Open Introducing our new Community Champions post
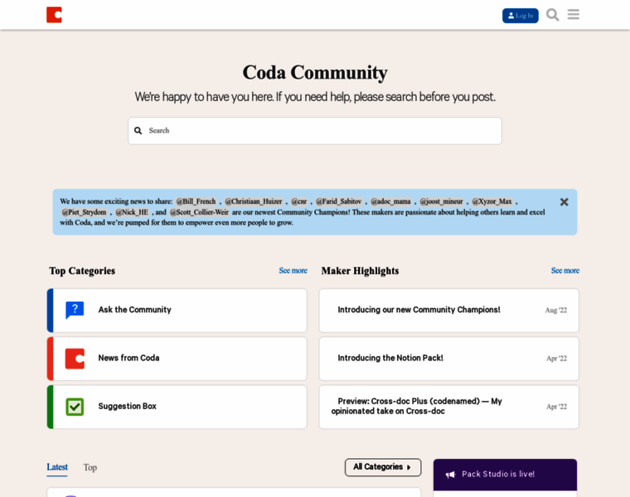This screenshot has width=630, height=497. (x=419, y=310)
